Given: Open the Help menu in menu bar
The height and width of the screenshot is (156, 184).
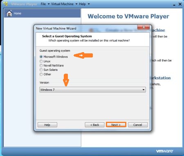Looking at the screenshot, I should (x=82, y=4).
